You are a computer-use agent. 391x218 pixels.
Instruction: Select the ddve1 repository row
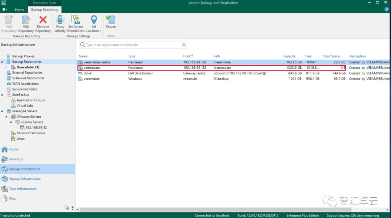coord(233,73)
